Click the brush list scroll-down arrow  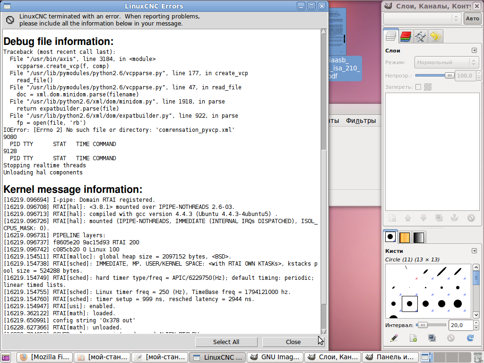tap(476, 315)
